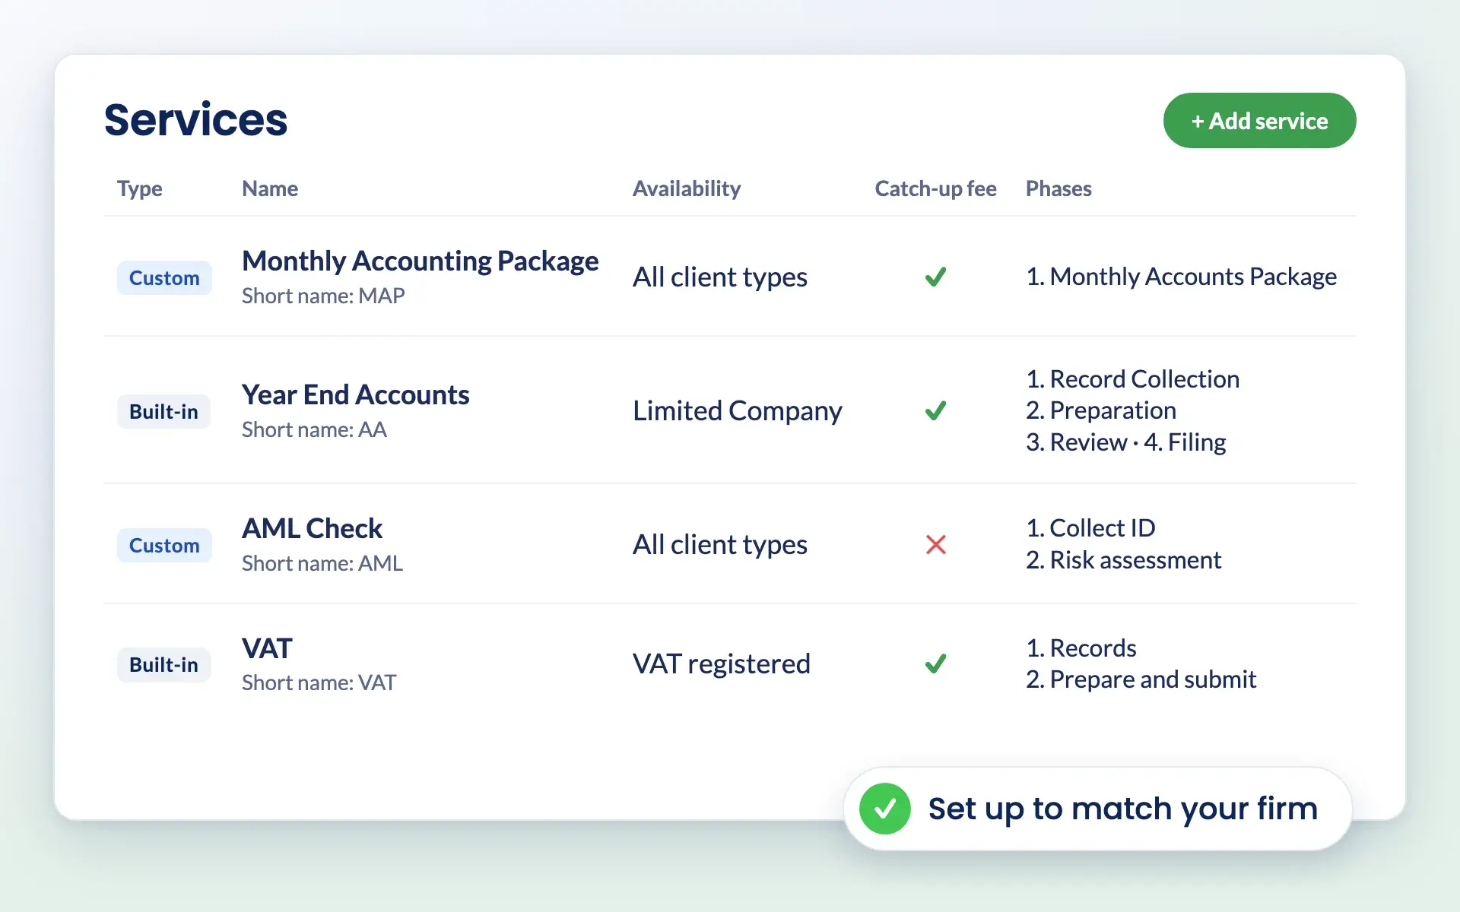Open the AML Check service
This screenshot has width=1460, height=912.
click(x=312, y=528)
